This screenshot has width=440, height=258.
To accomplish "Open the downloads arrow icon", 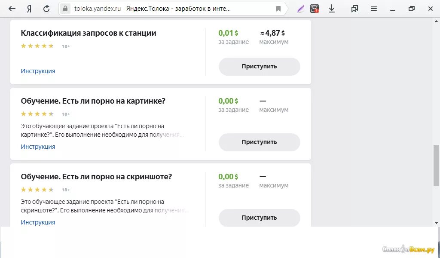I will (332, 9).
